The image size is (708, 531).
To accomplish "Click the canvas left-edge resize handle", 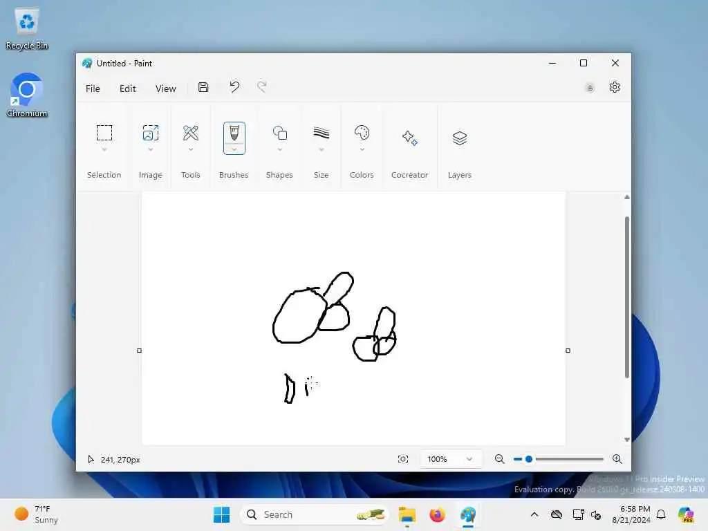I will point(139,351).
